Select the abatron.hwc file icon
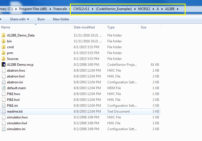202x141 pixels. pos(4,70)
